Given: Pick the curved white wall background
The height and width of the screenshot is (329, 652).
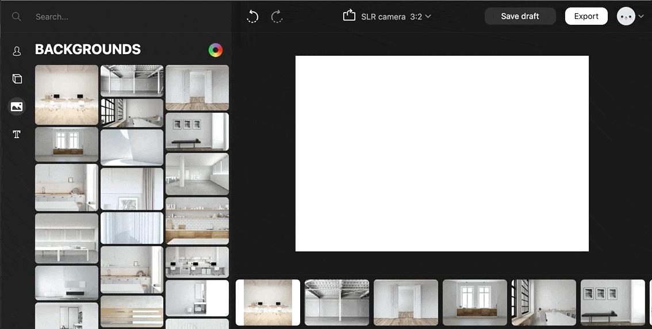Looking at the screenshot, I should pos(132,147).
